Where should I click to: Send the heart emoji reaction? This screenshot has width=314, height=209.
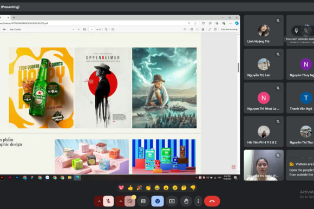(x=121, y=188)
